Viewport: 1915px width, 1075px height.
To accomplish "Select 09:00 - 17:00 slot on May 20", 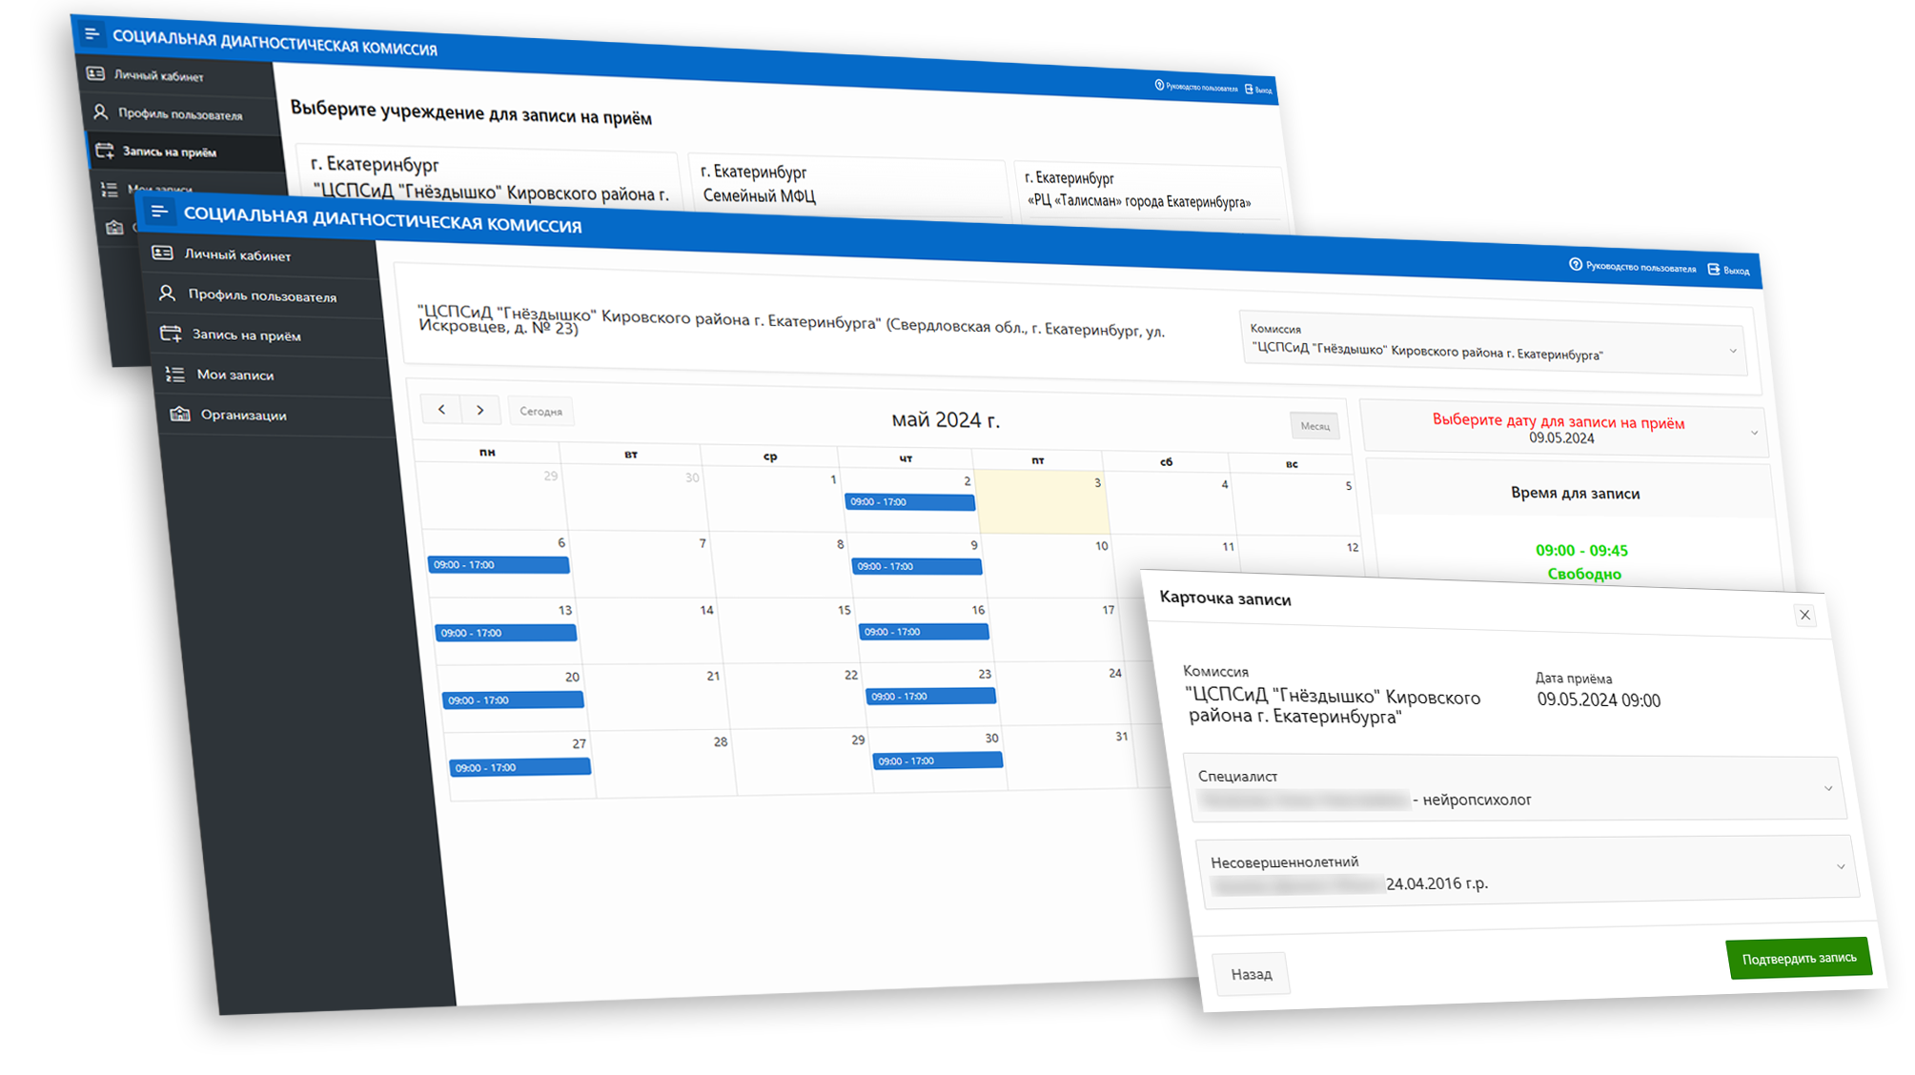I will 513,700.
